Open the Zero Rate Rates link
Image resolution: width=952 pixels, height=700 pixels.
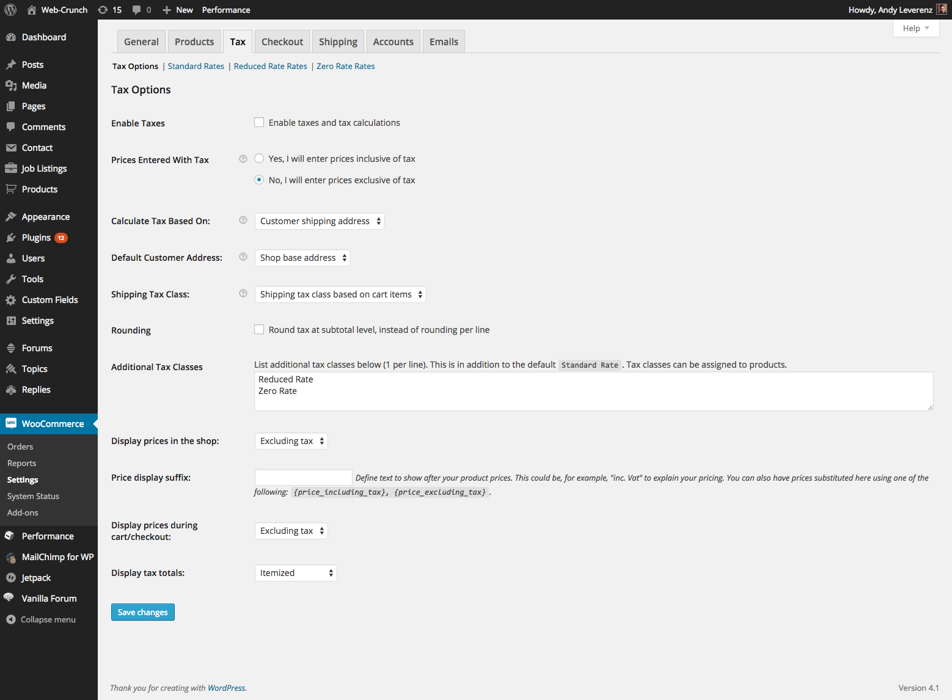[346, 66]
